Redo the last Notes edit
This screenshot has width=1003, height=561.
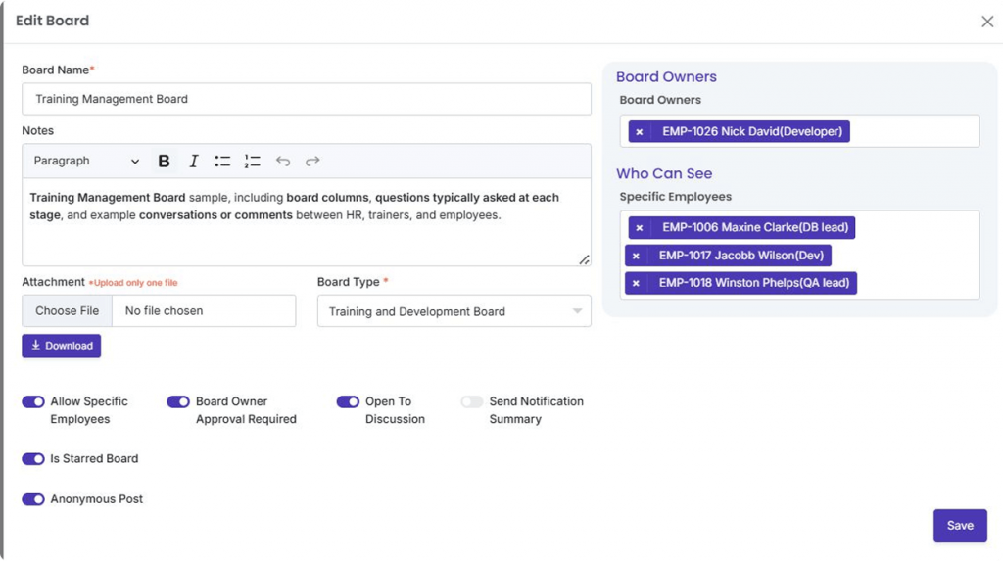pos(312,162)
